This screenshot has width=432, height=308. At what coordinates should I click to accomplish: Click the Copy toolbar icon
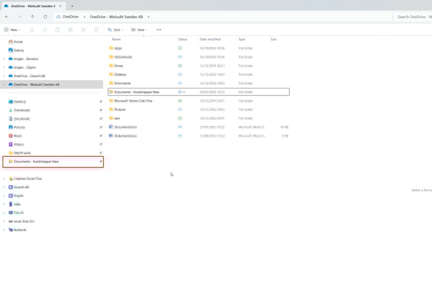(x=45, y=29)
